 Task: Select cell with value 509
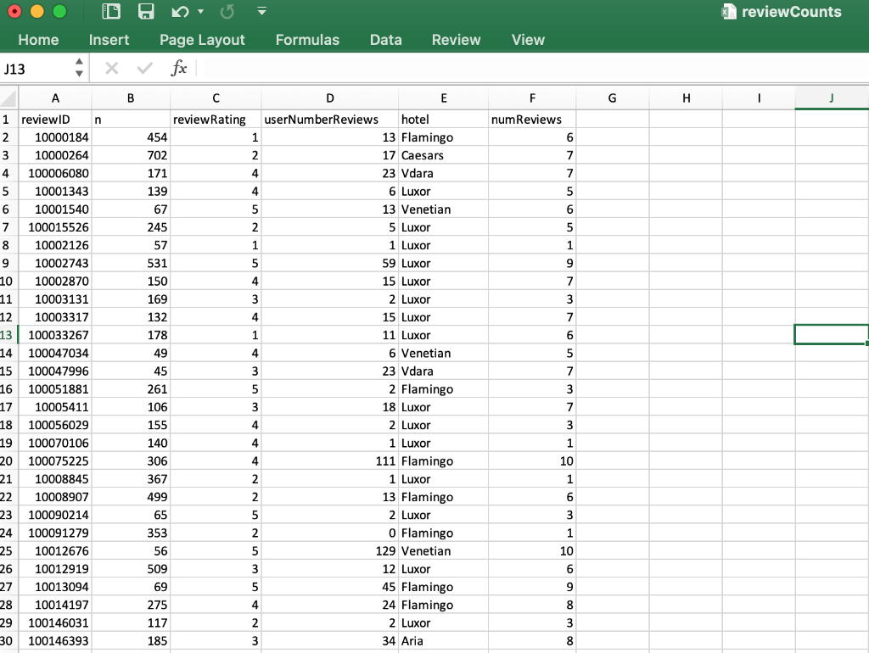point(131,569)
